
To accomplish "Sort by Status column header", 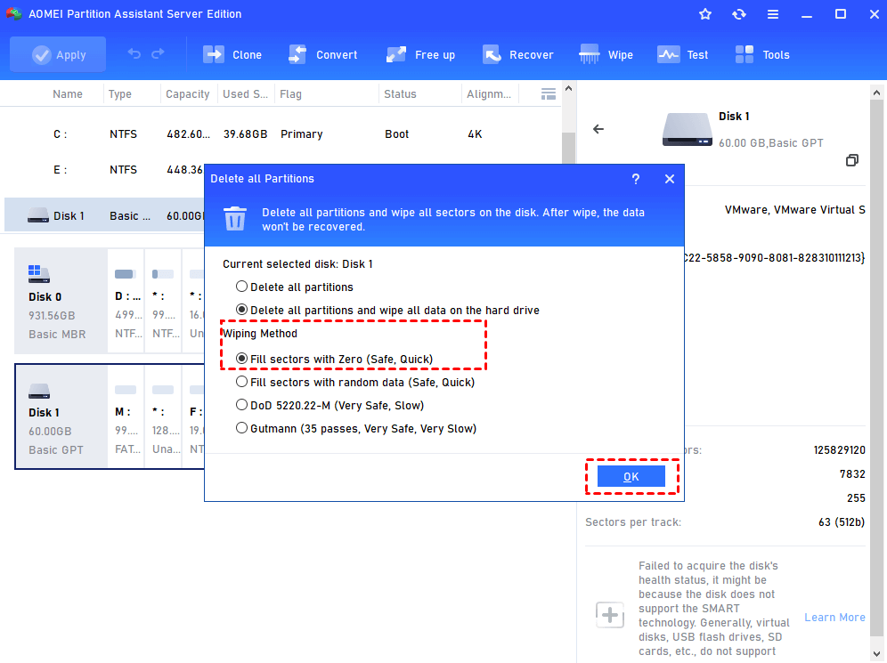I will pos(400,94).
